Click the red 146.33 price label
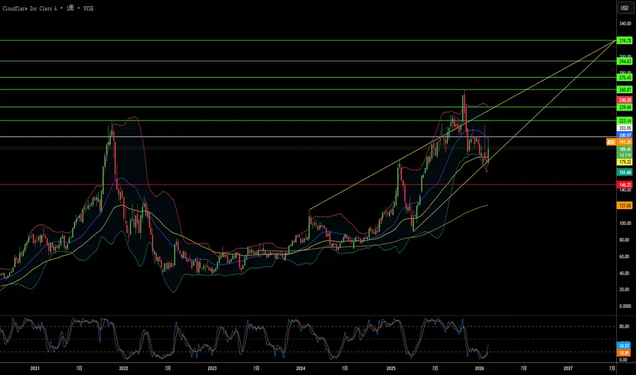This screenshot has width=636, height=375. 624,185
